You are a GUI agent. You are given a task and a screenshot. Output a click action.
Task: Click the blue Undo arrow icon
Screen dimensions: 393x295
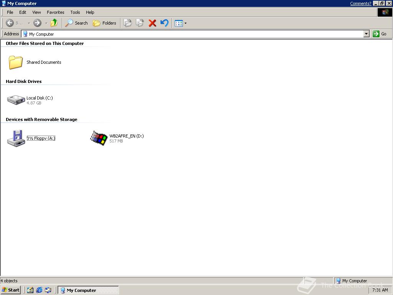tap(164, 23)
